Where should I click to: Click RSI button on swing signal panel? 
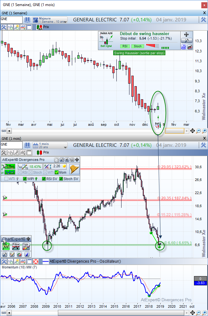pyautogui.click(x=125, y=46)
